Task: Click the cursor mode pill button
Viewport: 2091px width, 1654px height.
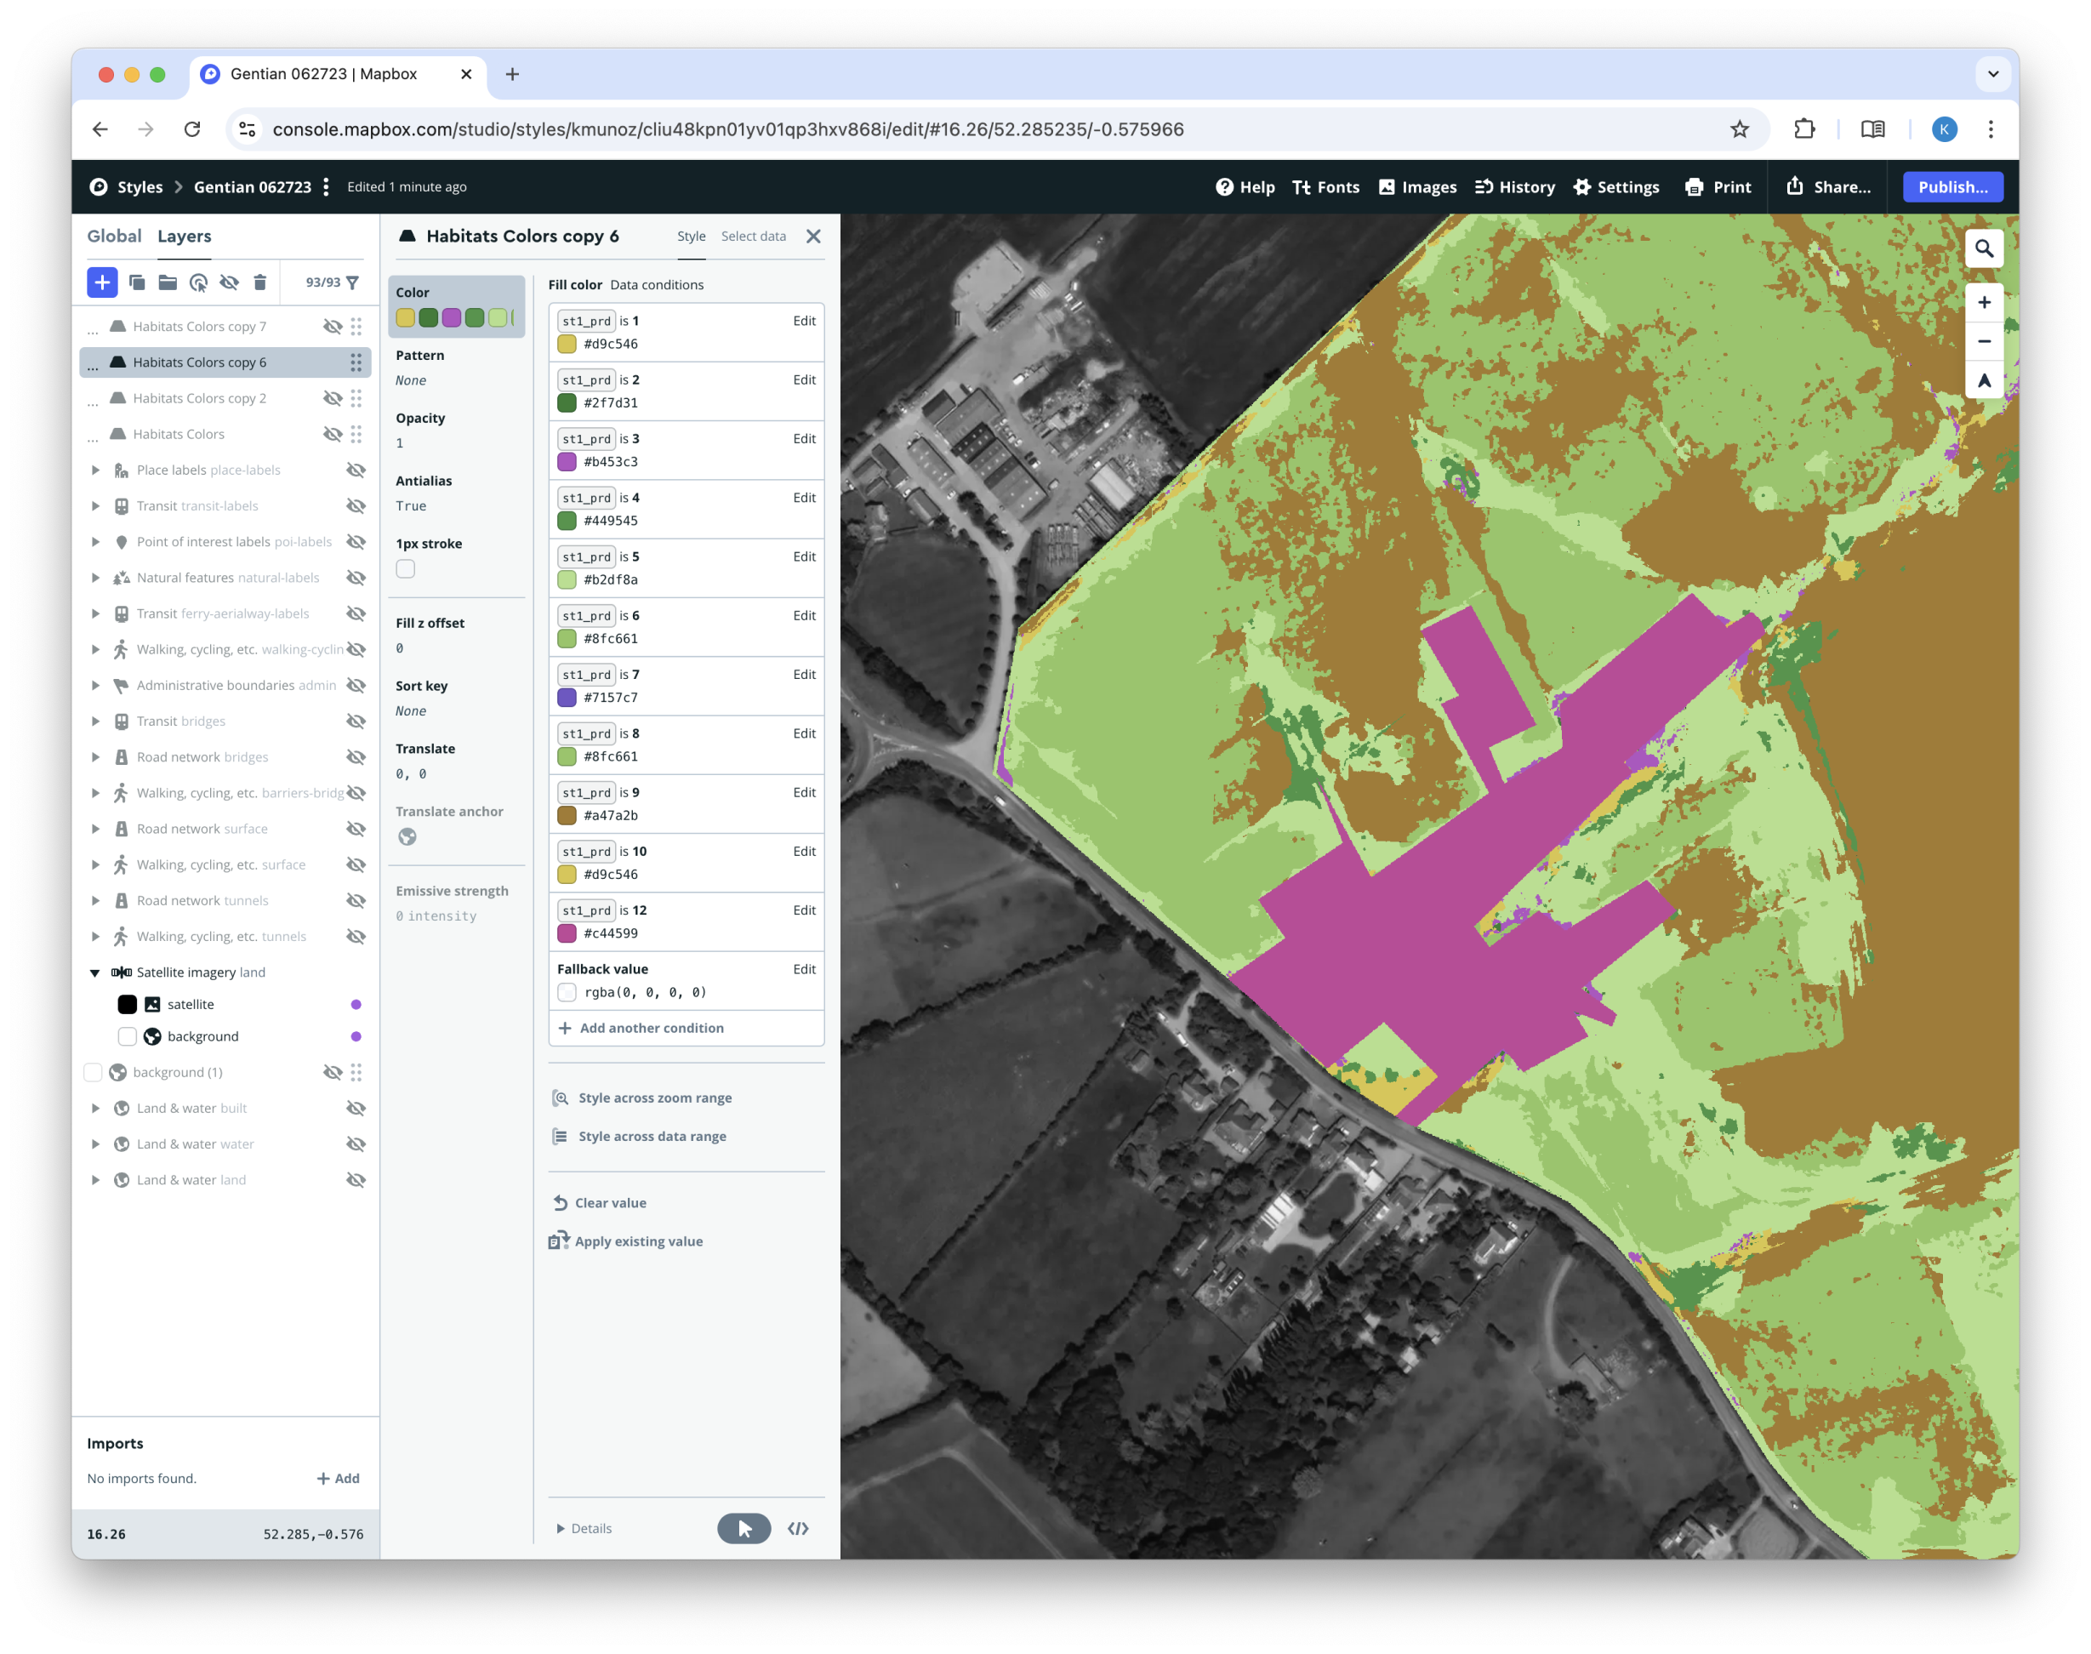Action: coord(744,1528)
